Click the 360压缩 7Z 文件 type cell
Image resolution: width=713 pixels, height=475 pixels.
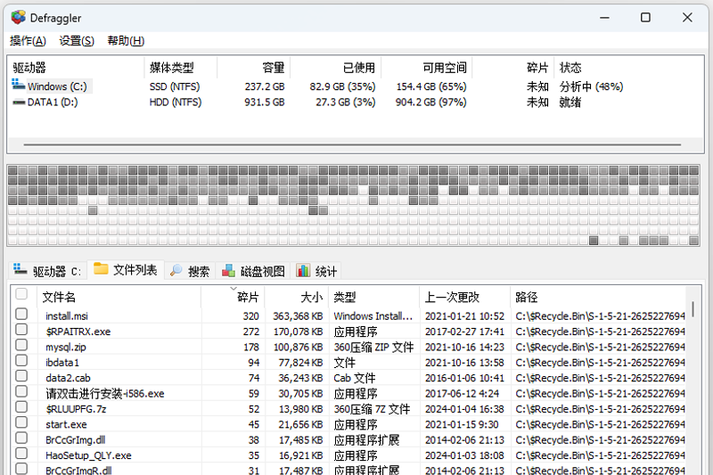coord(372,409)
